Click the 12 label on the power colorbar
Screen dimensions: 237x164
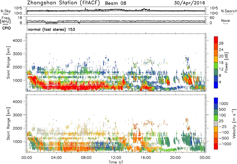(221, 69)
